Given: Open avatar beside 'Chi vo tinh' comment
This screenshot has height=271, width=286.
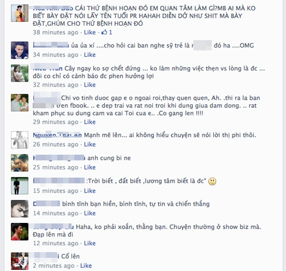Looking at the screenshot, I should pyautogui.click(x=19, y=103).
